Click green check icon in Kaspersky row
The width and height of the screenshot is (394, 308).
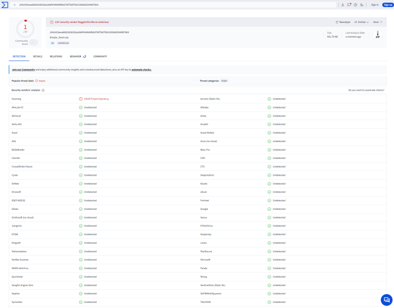(269, 234)
